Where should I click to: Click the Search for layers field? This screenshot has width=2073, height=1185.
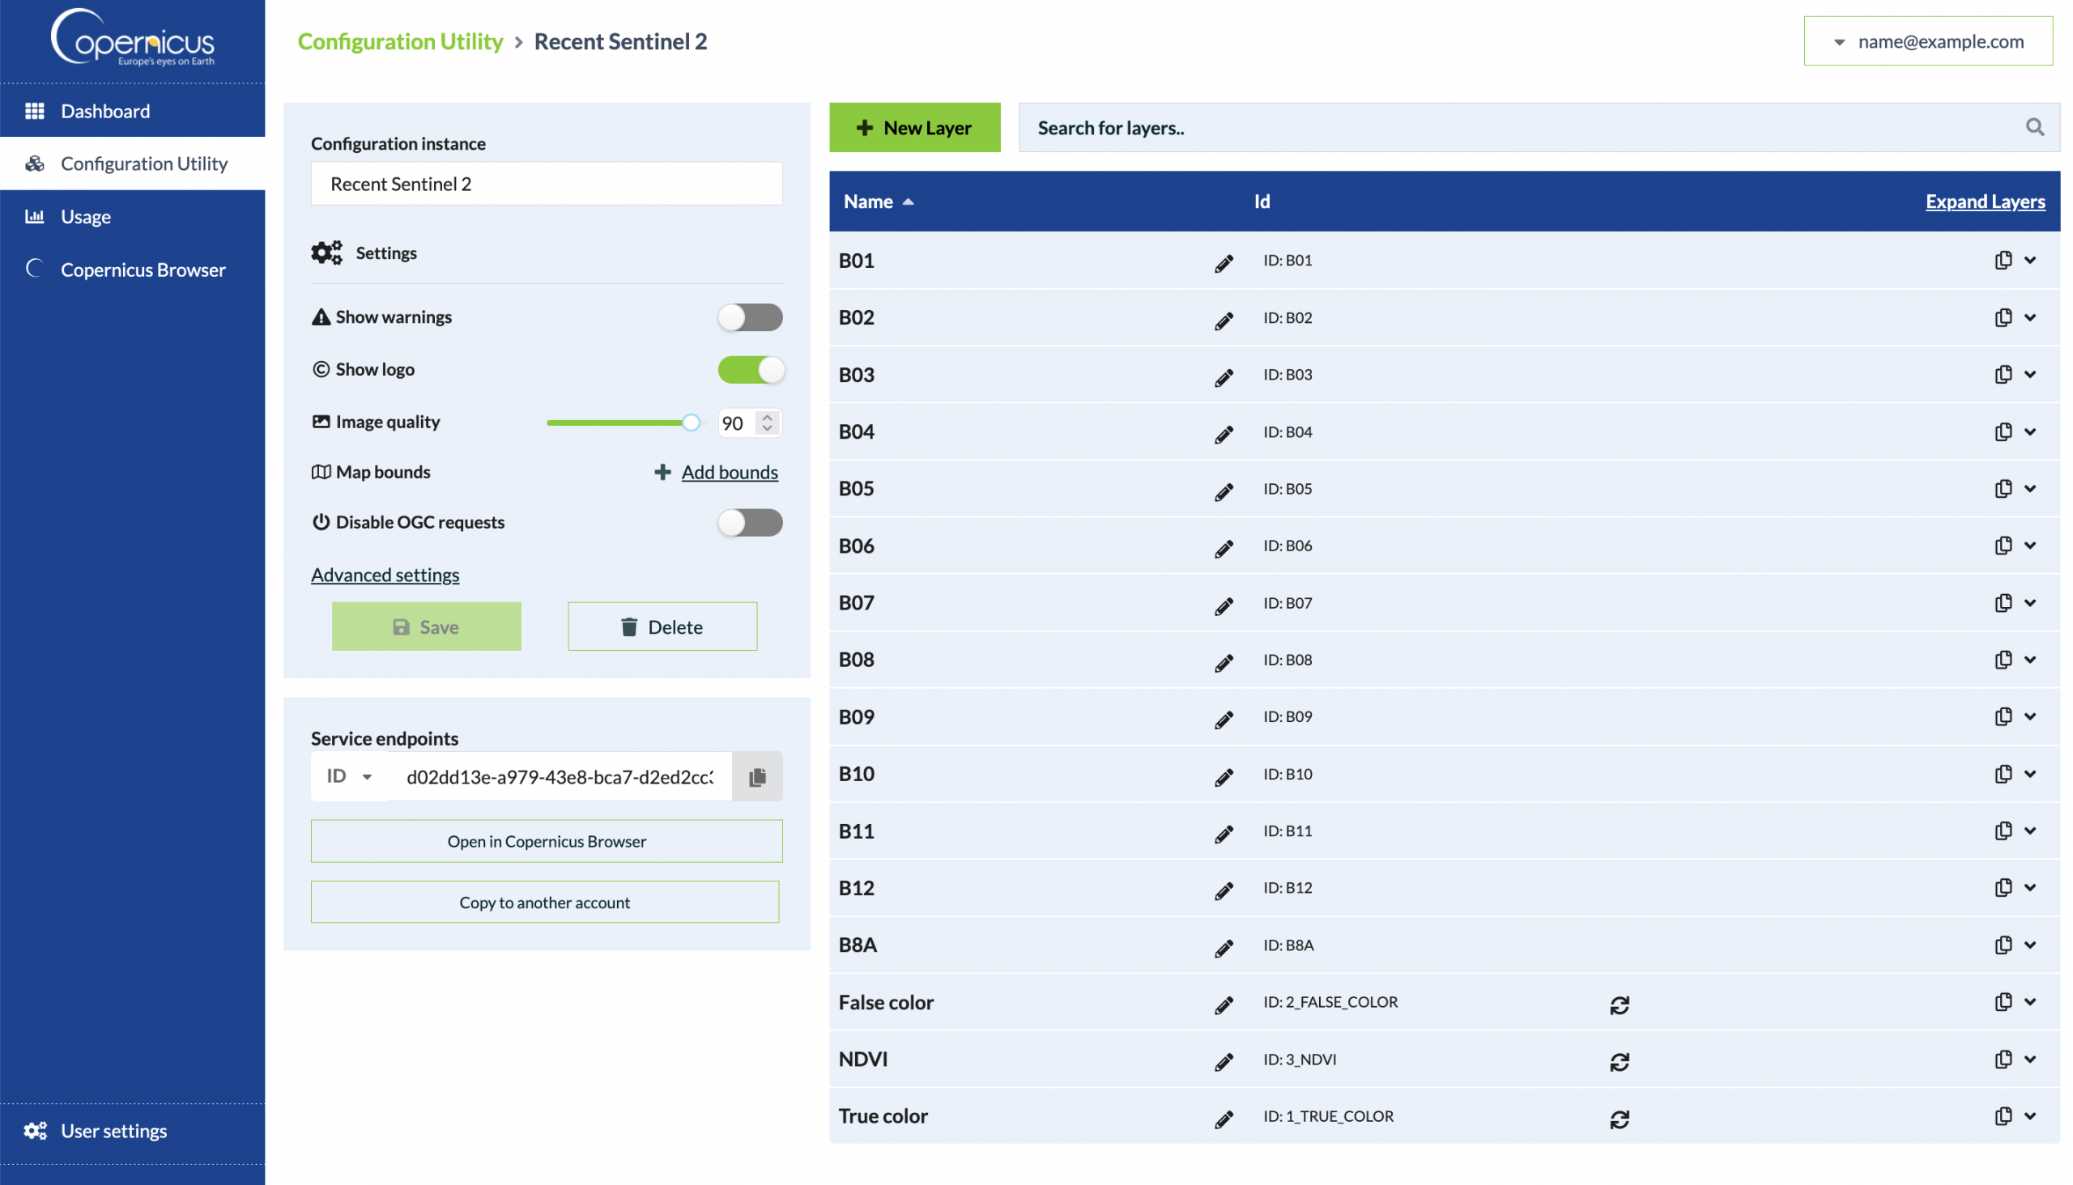click(1506, 127)
